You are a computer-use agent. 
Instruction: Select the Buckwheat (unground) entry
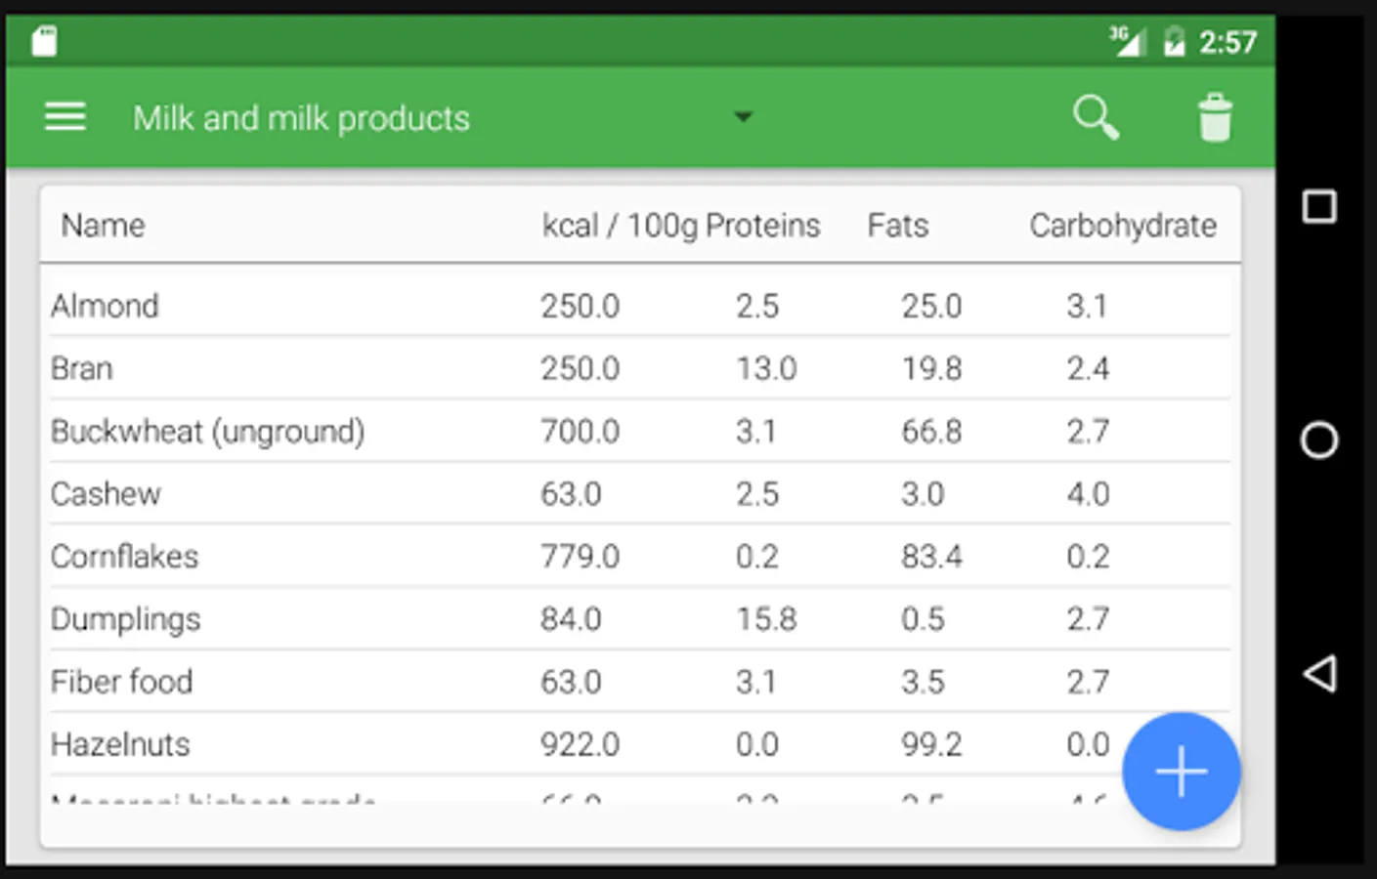pyautogui.click(x=207, y=431)
